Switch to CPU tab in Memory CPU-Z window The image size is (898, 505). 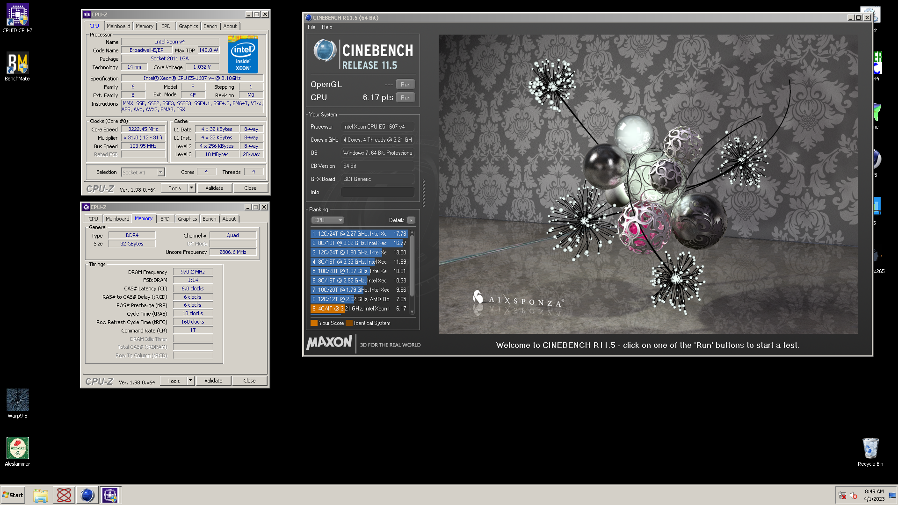coord(93,219)
